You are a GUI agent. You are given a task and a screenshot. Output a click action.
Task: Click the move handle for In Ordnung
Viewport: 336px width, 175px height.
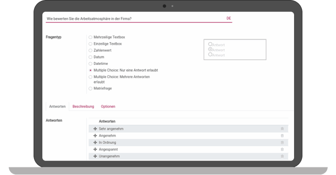click(95, 142)
